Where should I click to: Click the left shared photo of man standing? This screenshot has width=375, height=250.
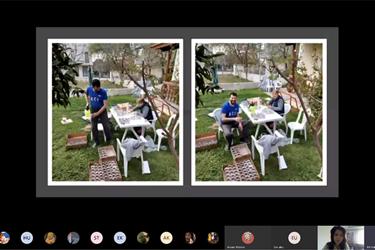click(115, 112)
